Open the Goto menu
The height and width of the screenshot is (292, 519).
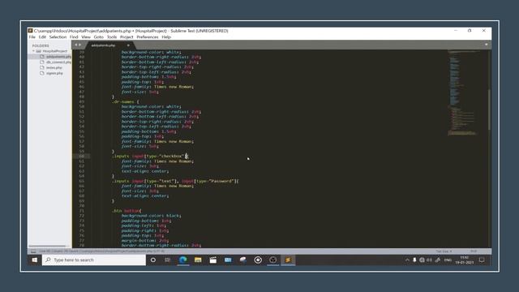coord(99,37)
